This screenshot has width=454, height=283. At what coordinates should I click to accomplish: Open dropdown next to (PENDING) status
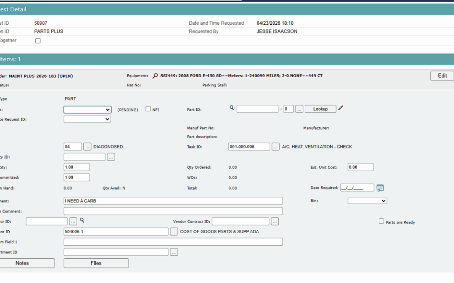pyautogui.click(x=87, y=109)
